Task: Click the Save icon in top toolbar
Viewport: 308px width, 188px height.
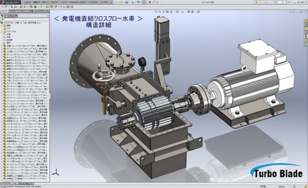Action: [127, 2]
